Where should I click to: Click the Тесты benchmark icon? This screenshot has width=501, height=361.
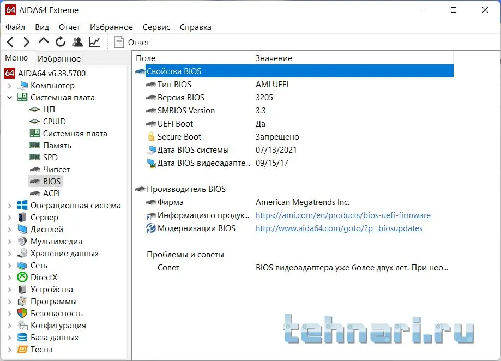click(22, 350)
